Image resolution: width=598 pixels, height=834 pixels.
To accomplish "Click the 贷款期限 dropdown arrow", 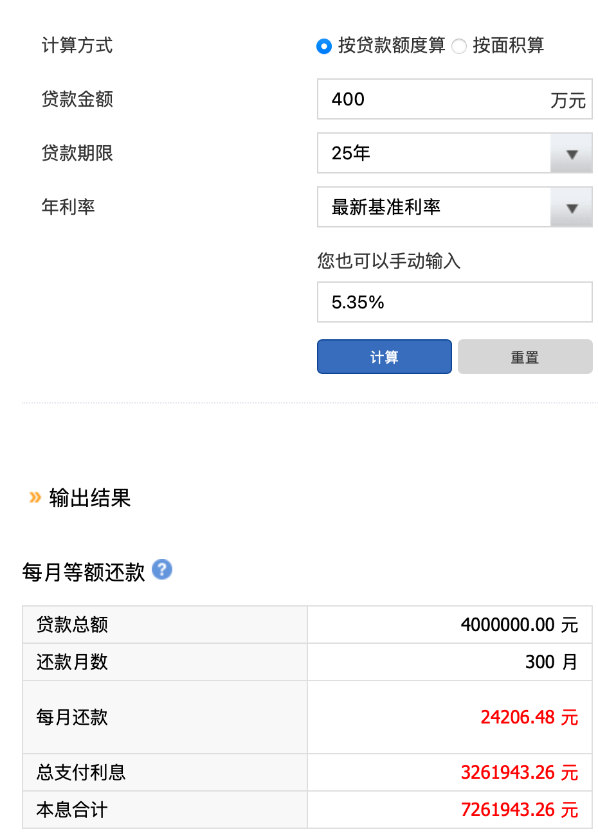I will (x=572, y=154).
